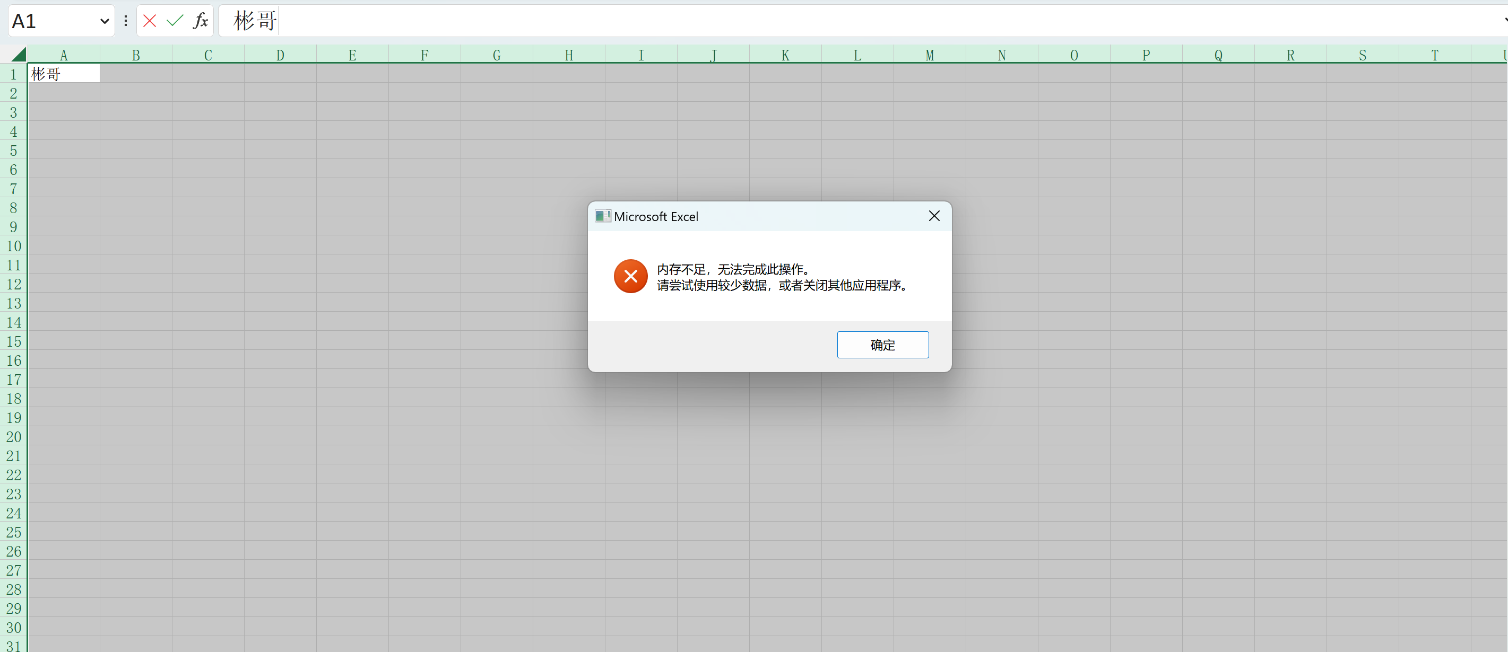
Task: Select cell A1 containing 彬哥
Action: point(63,73)
